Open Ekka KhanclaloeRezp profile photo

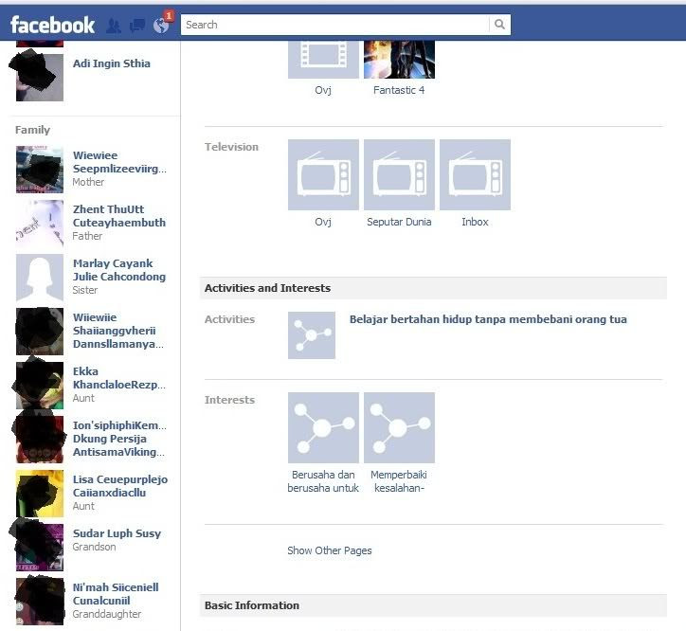(40, 386)
